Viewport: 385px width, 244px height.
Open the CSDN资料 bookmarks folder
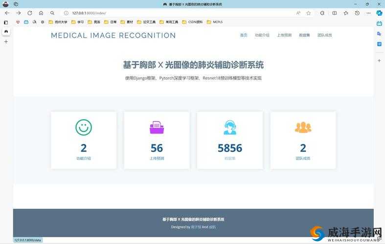tap(192, 22)
